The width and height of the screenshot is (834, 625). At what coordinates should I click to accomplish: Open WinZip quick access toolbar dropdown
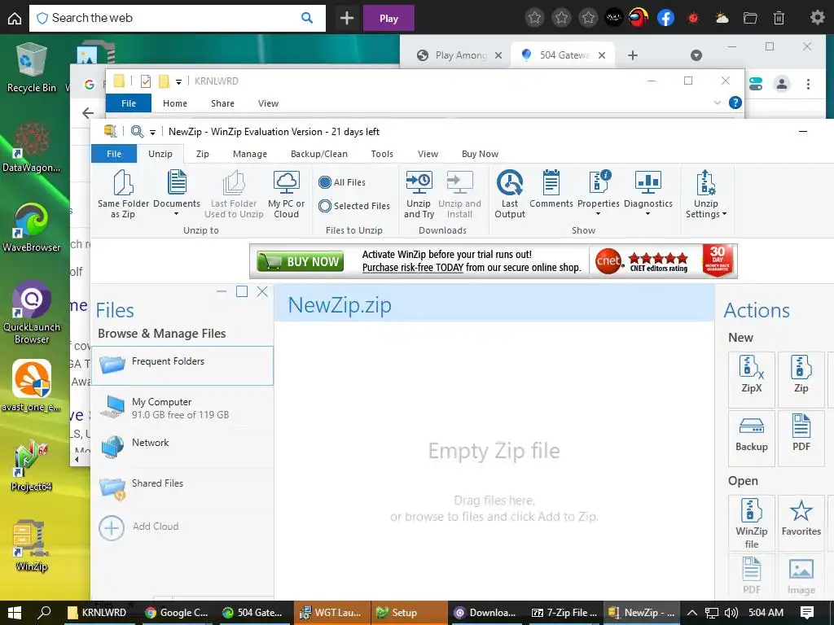coord(152,133)
